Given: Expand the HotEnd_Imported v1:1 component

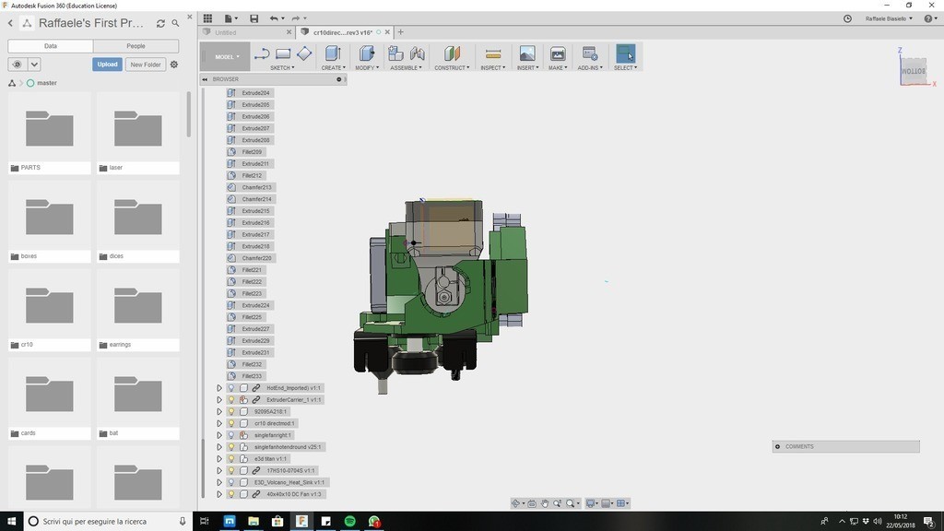Looking at the screenshot, I should tap(219, 388).
